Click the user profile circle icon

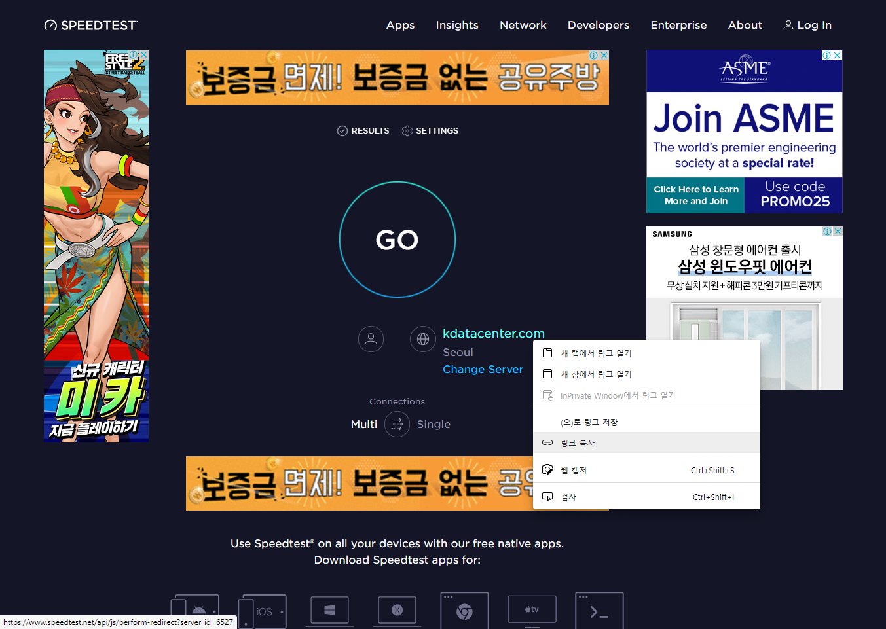[x=371, y=339]
